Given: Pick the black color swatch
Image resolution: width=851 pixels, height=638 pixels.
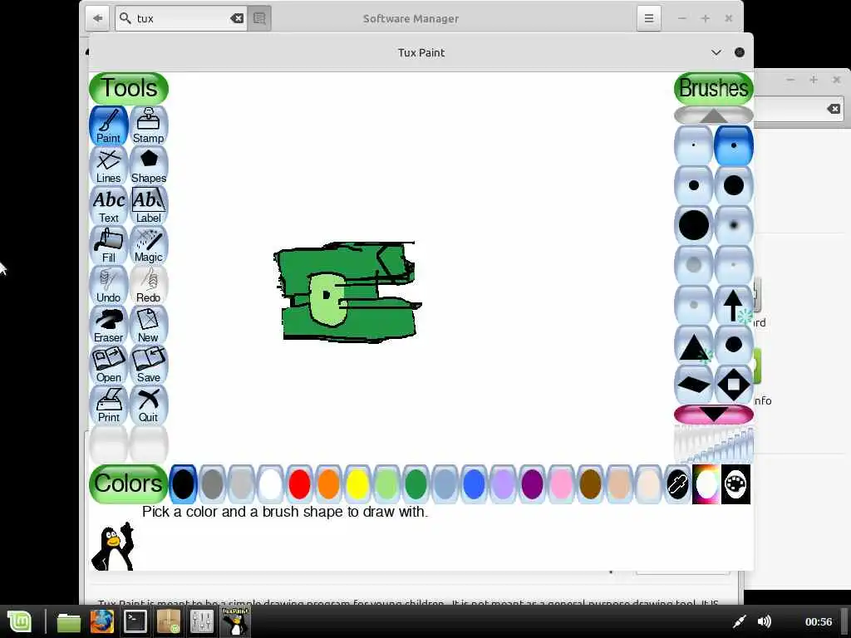Looking at the screenshot, I should [184, 484].
